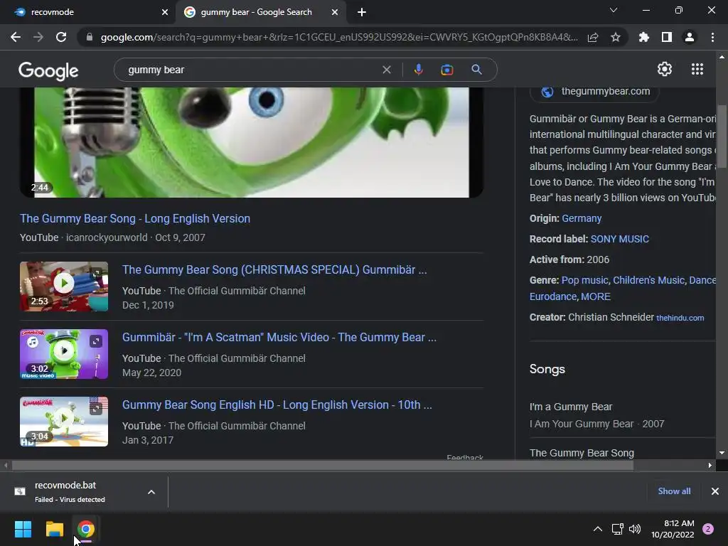Open Chrome side panel icon
The height and width of the screenshot is (546, 728).
pyautogui.click(x=667, y=37)
